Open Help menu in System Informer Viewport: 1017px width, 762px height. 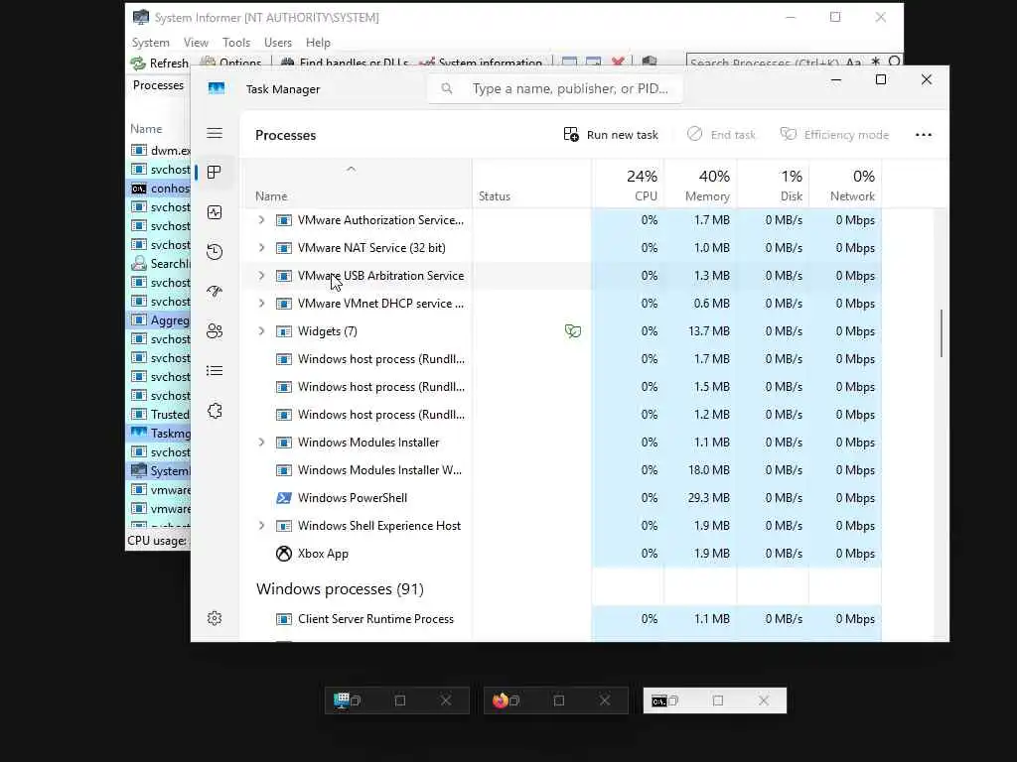click(318, 42)
